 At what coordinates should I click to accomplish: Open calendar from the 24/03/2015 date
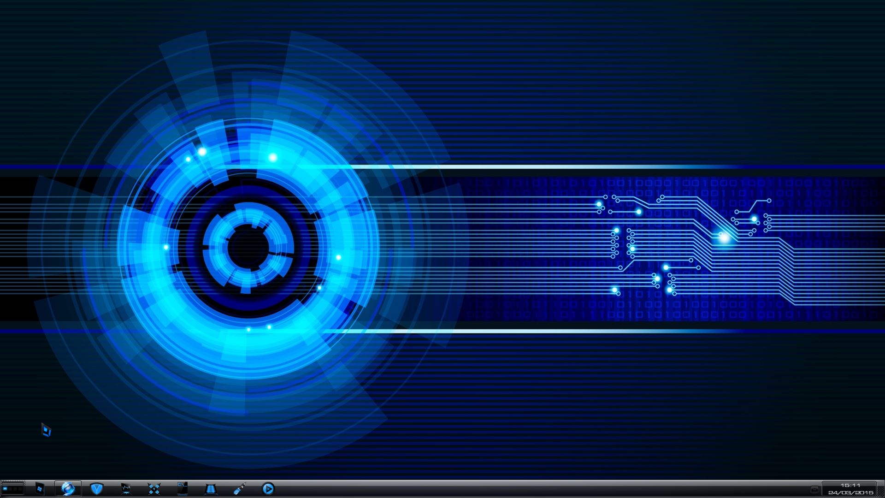click(850, 492)
